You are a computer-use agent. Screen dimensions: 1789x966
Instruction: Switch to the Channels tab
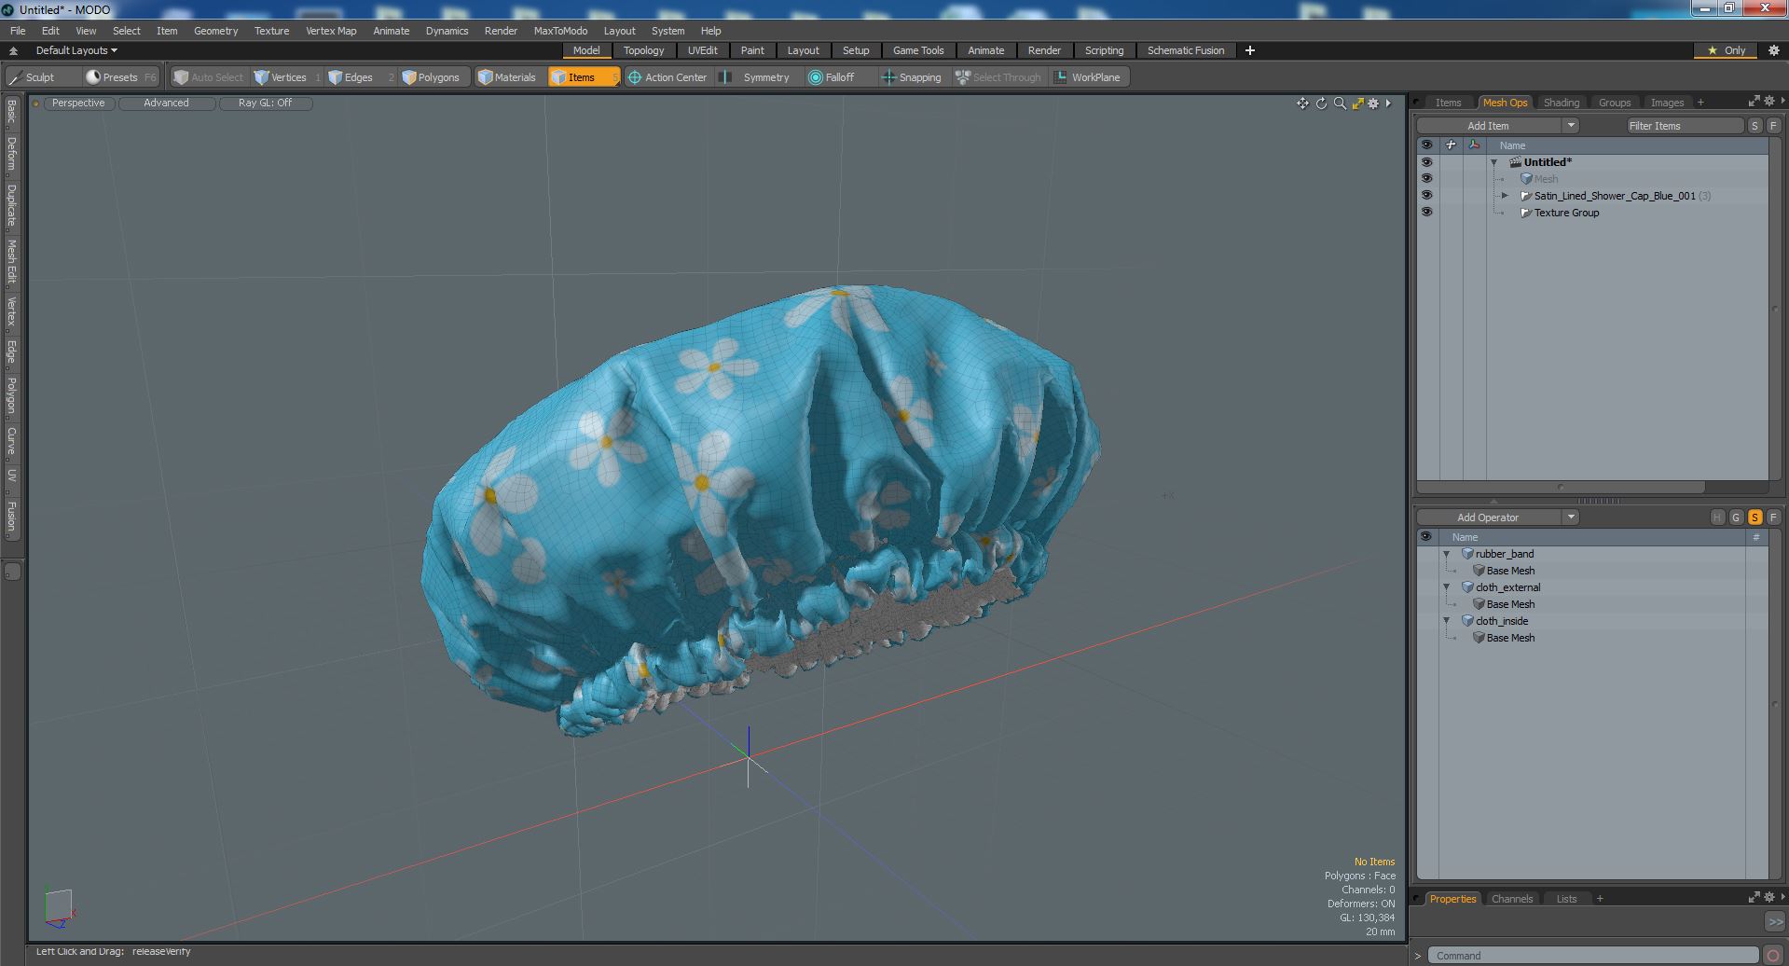point(1511,899)
